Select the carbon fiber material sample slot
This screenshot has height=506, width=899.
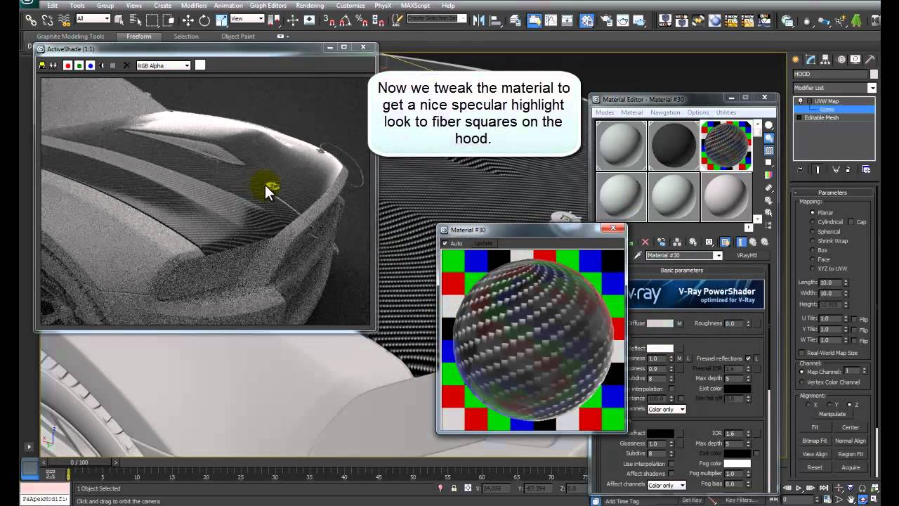point(726,145)
